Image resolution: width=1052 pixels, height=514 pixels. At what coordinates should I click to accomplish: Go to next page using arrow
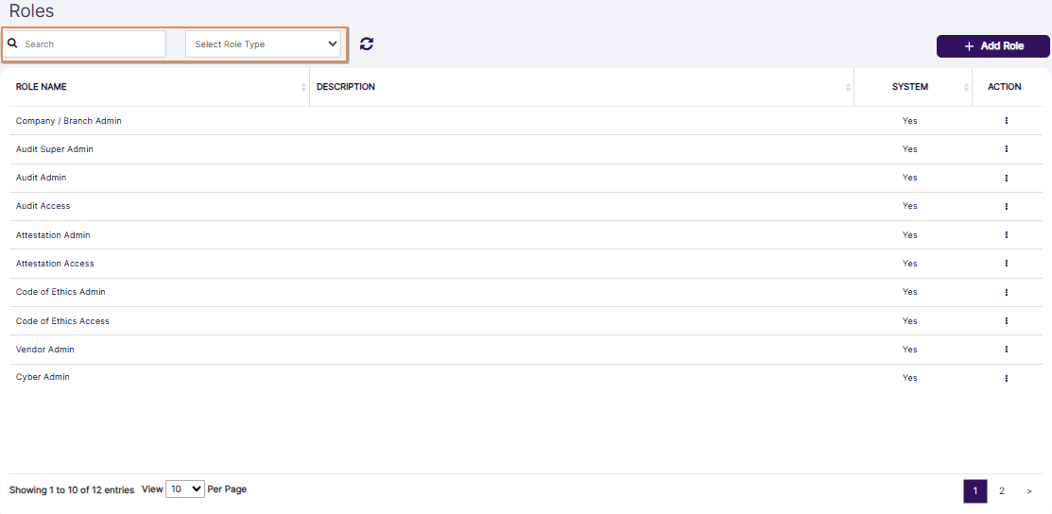(x=1028, y=491)
